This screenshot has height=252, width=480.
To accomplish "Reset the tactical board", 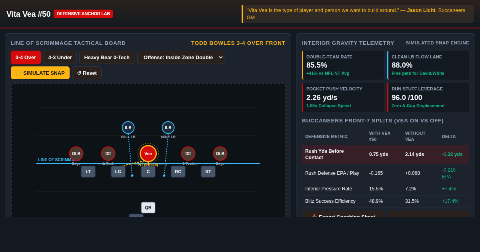I will pyautogui.click(x=87, y=73).
